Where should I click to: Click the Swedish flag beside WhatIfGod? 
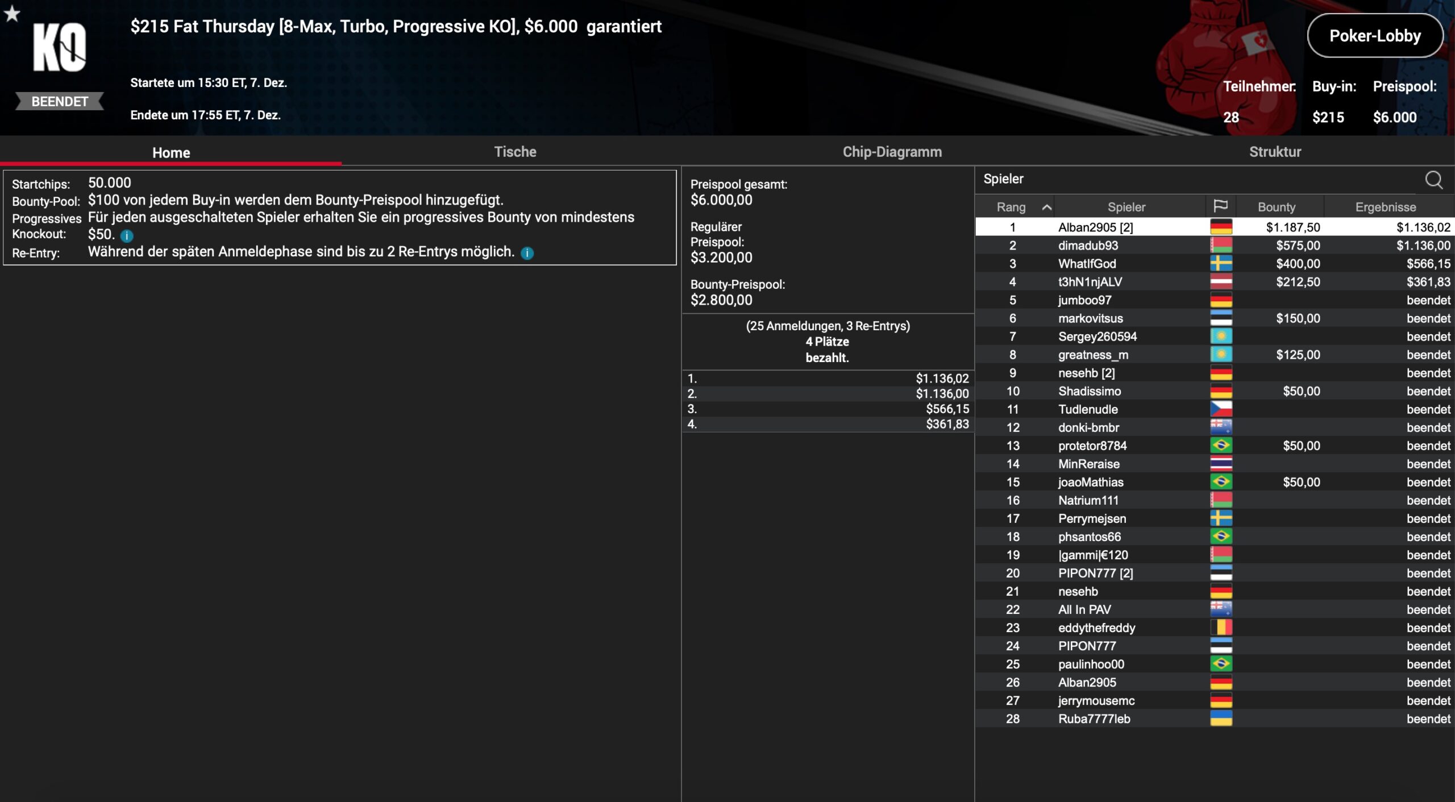pos(1221,264)
